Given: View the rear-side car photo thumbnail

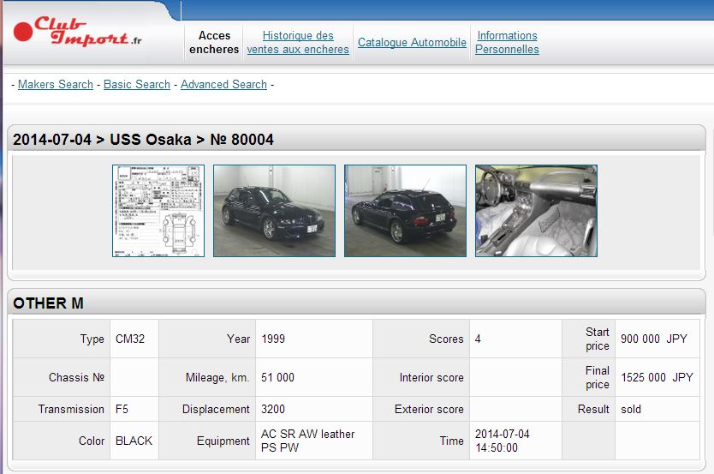Looking at the screenshot, I should click(405, 211).
